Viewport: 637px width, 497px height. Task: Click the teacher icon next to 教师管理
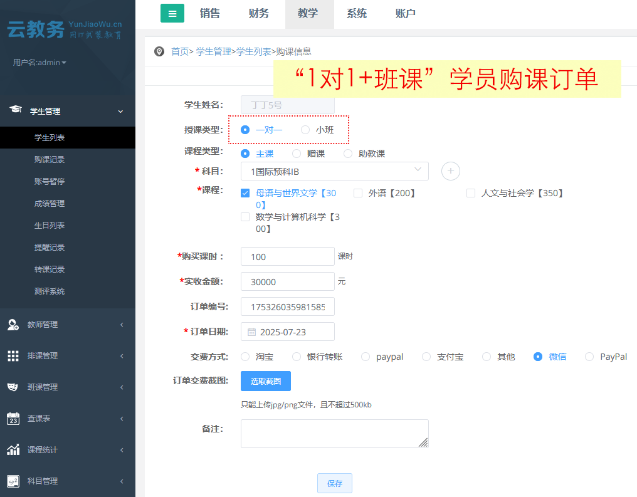(x=13, y=324)
